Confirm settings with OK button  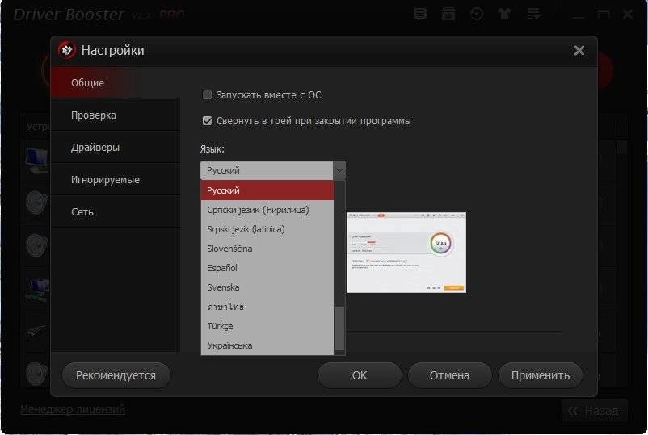pos(359,375)
